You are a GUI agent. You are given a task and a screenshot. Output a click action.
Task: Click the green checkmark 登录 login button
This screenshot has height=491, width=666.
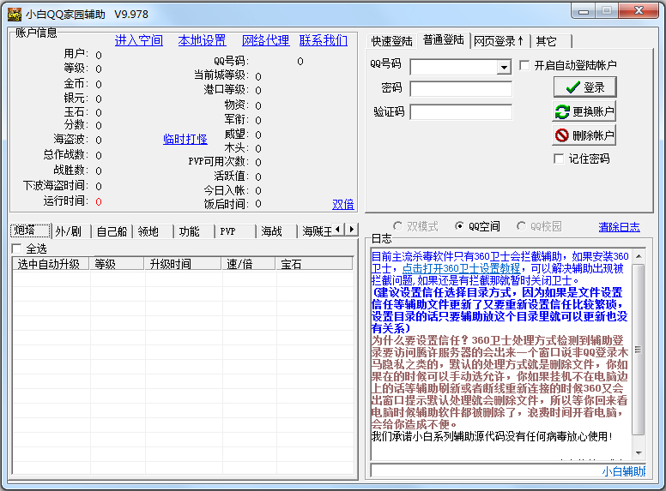[584, 87]
